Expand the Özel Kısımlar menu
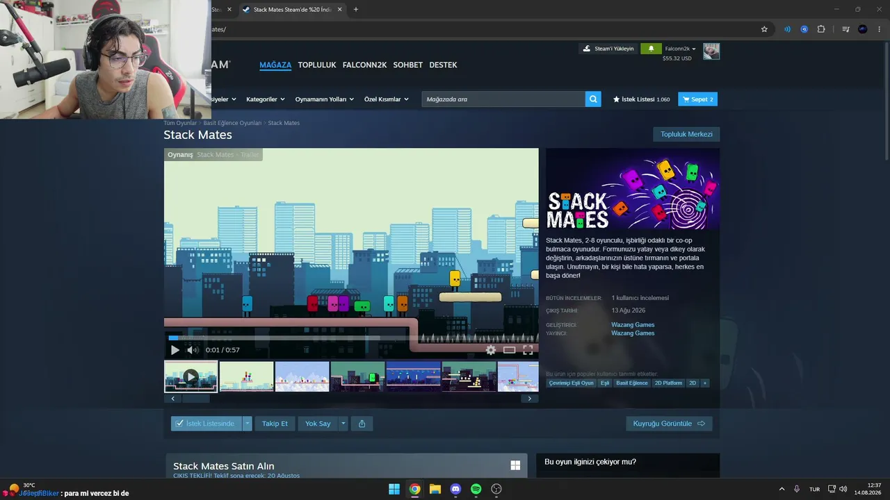 point(386,99)
